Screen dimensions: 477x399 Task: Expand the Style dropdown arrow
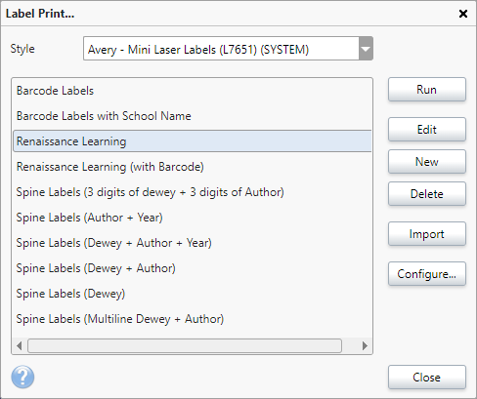click(366, 49)
